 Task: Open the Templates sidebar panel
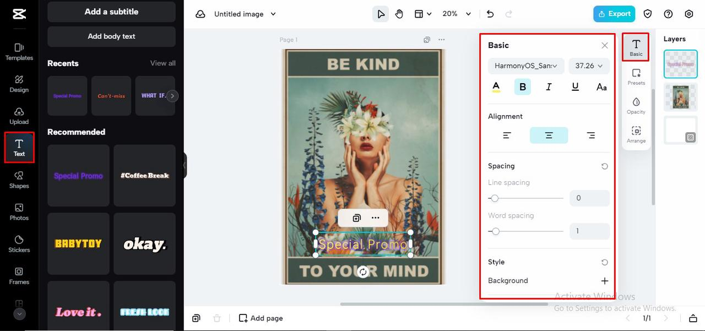[19, 52]
